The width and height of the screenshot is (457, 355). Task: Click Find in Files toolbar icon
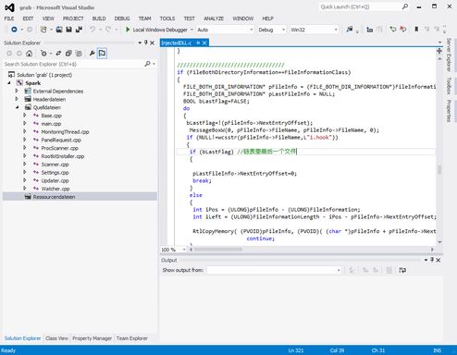[350, 30]
